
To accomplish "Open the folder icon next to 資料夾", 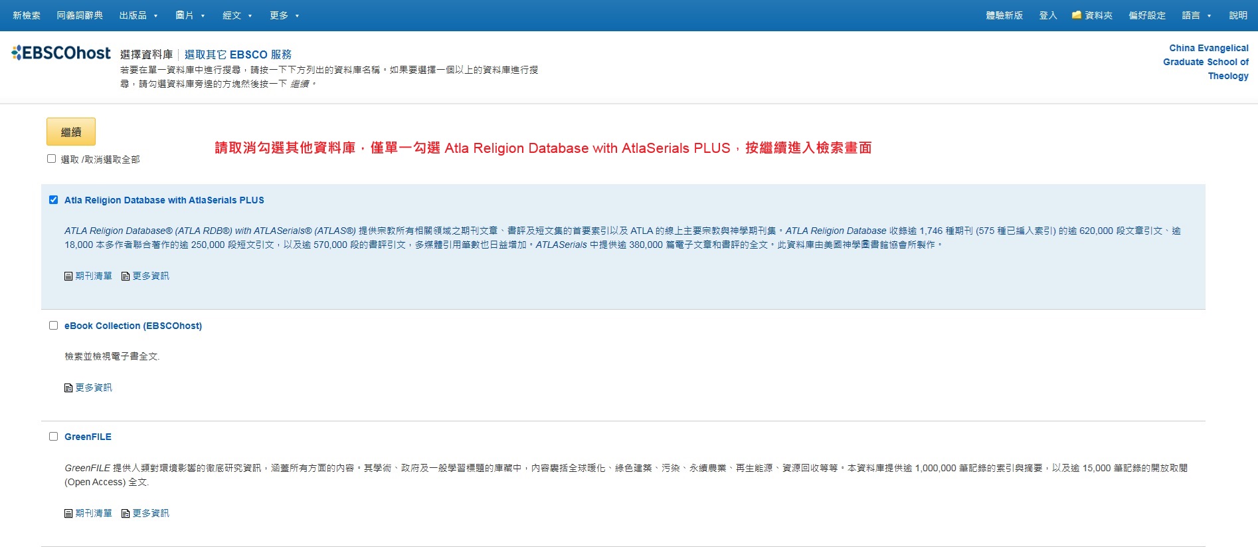I will click(x=1077, y=15).
